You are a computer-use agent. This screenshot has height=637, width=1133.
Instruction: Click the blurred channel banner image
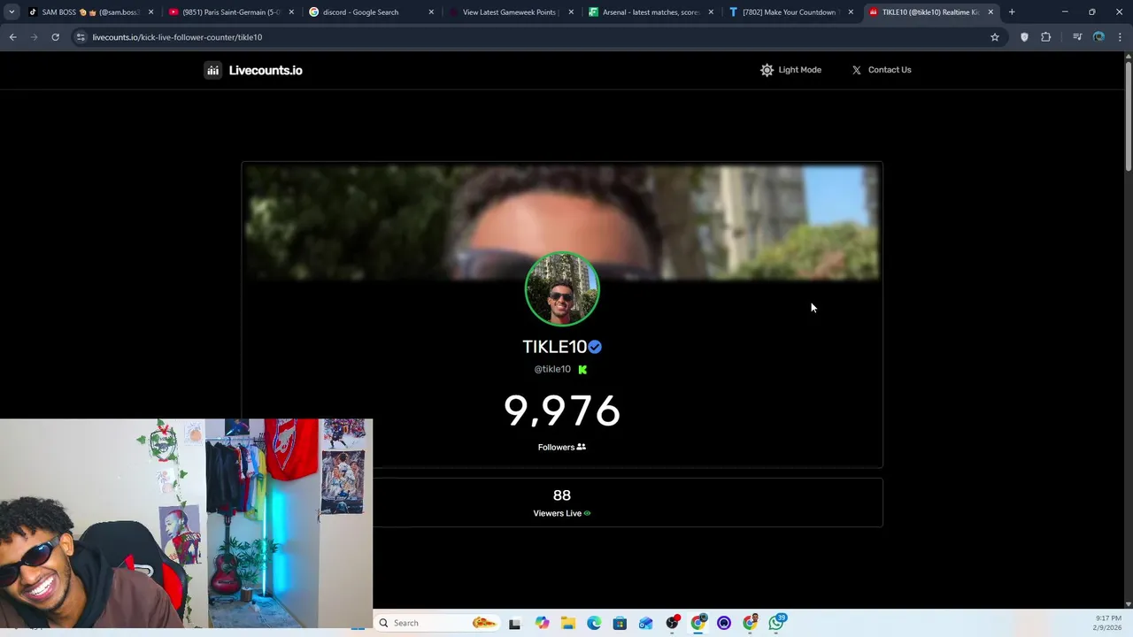coord(562,221)
